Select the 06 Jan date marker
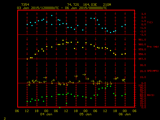The image size is (160, 120). (124, 114)
